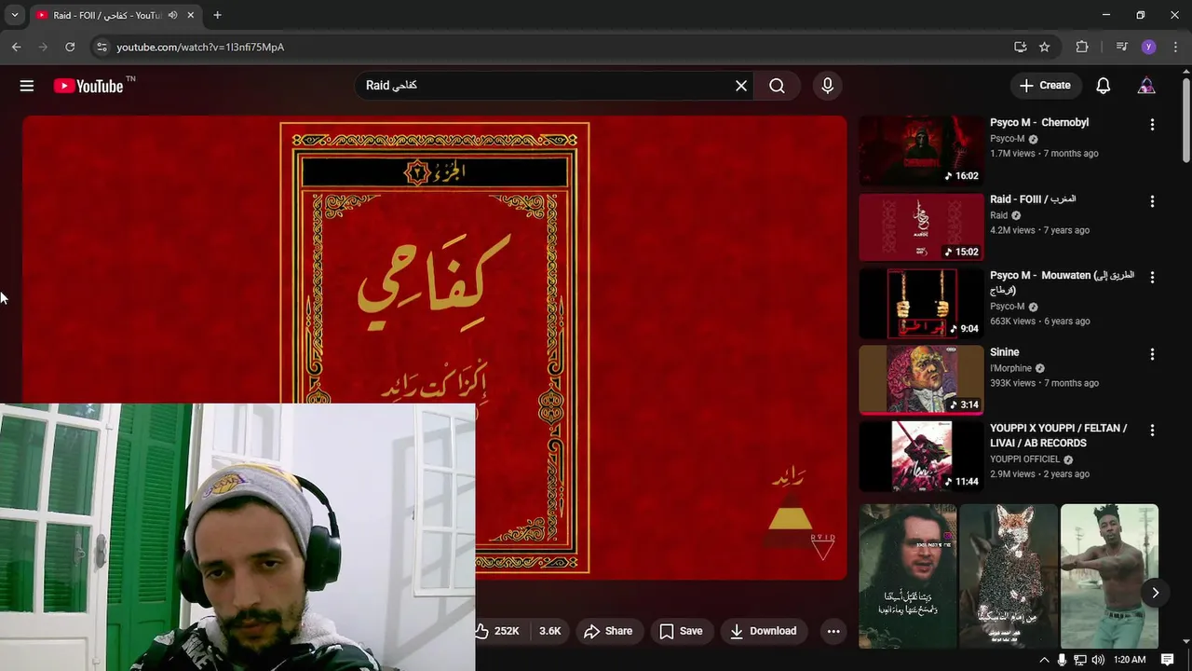Open more options for Psyco M - Mouwaten

coord(1152,278)
